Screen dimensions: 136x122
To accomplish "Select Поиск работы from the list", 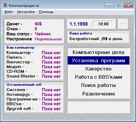I will coord(99,85).
